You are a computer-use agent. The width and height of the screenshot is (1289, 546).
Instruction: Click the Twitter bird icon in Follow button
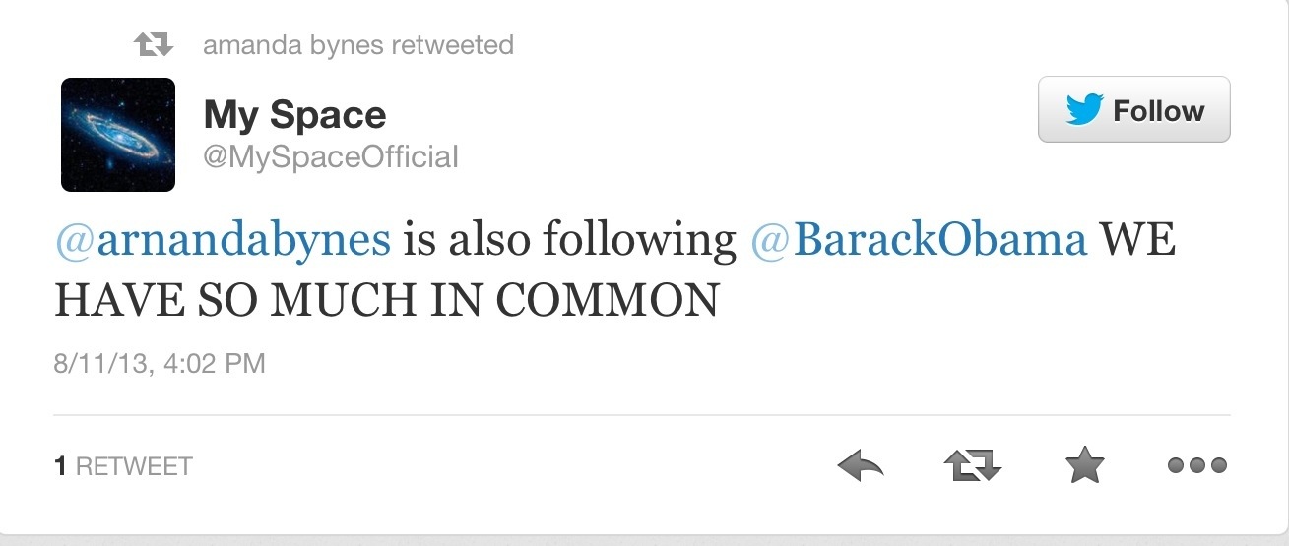coord(1083,110)
